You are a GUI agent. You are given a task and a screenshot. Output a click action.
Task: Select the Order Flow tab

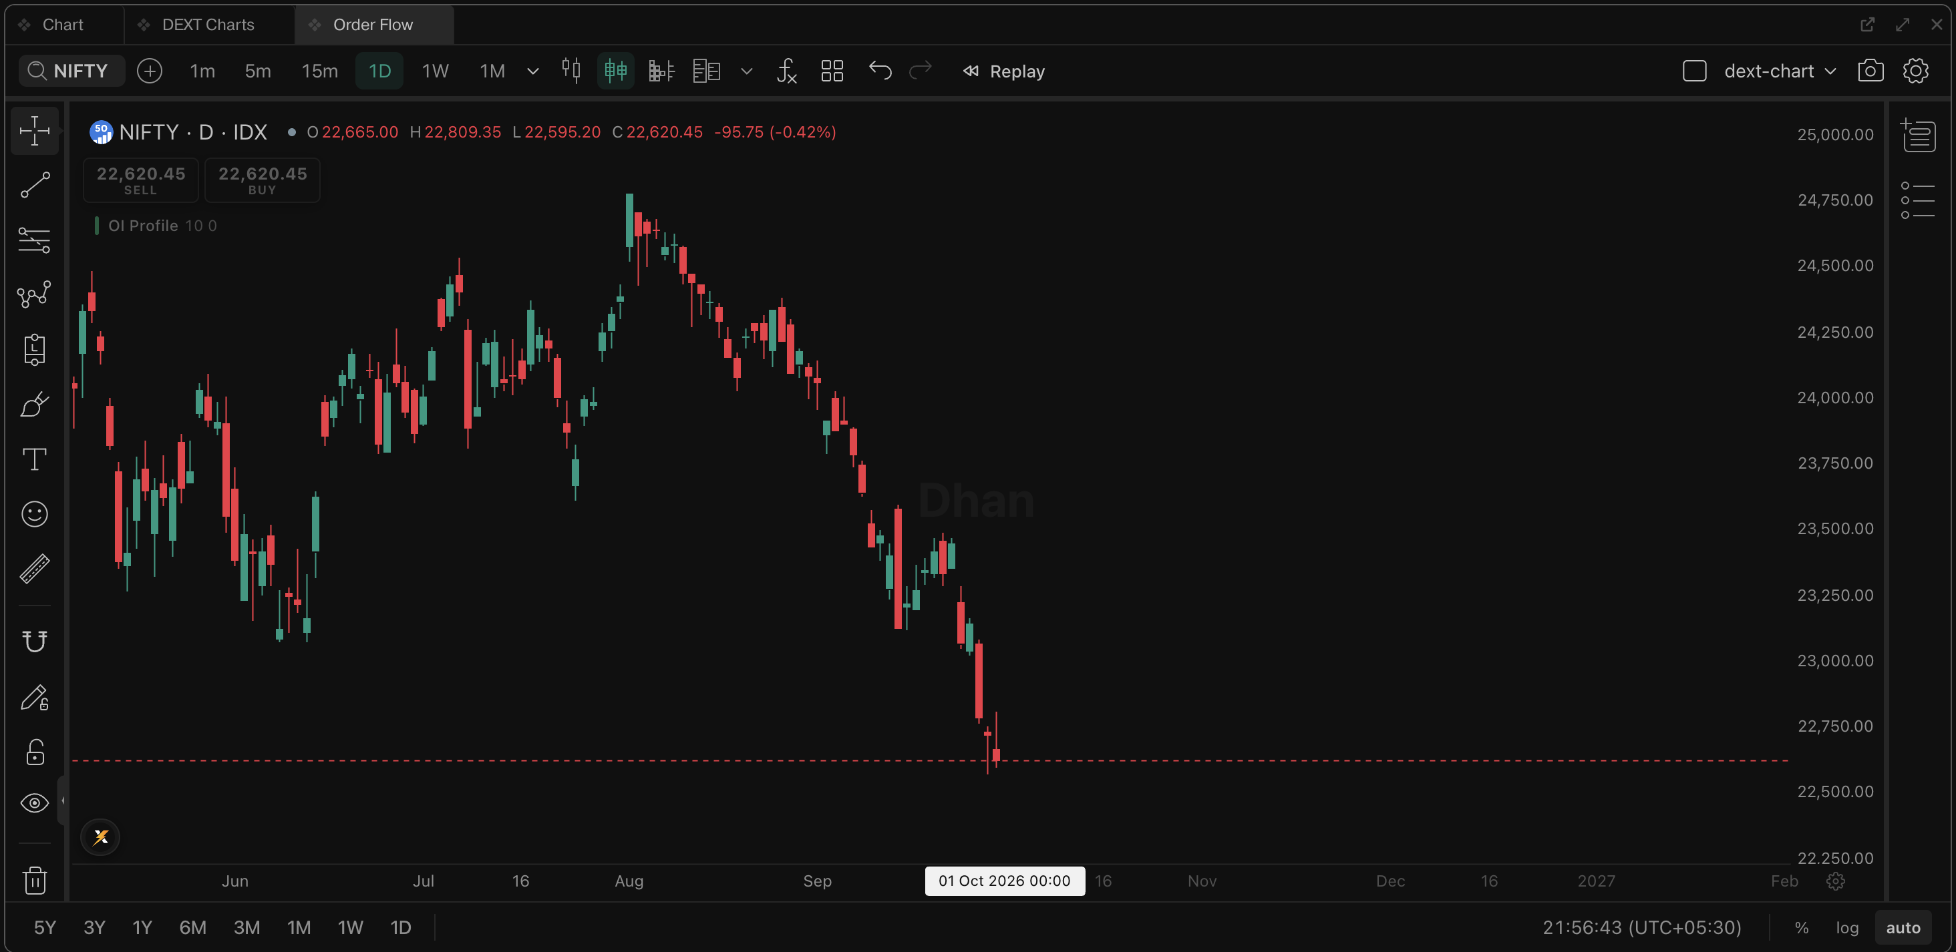tap(373, 25)
